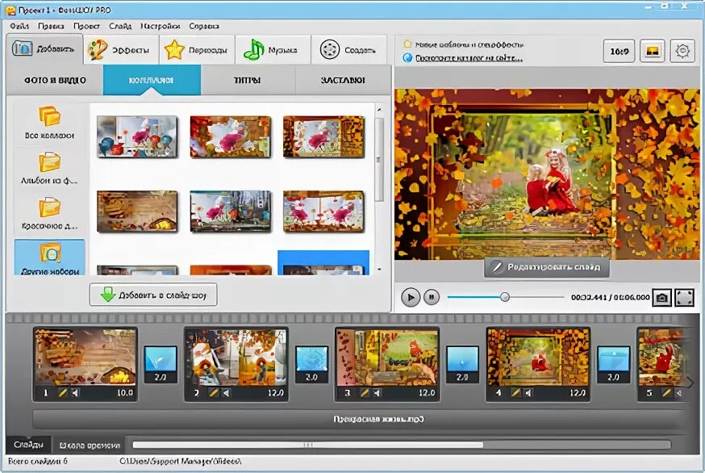Click the collage list scroll down arrow
Viewport: 705px width, 473px height.
tap(379, 270)
